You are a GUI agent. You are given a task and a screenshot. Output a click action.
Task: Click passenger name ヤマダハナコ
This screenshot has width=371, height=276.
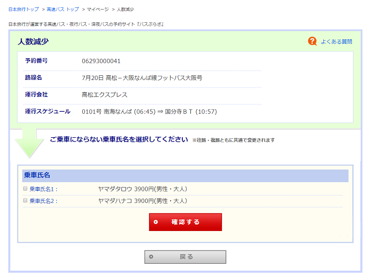point(115,201)
